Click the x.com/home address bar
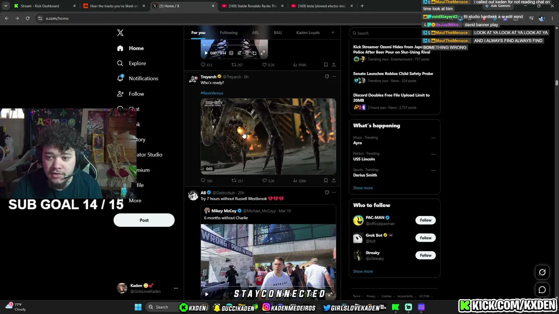Viewport: 559px width, 314px height. (x=57, y=18)
